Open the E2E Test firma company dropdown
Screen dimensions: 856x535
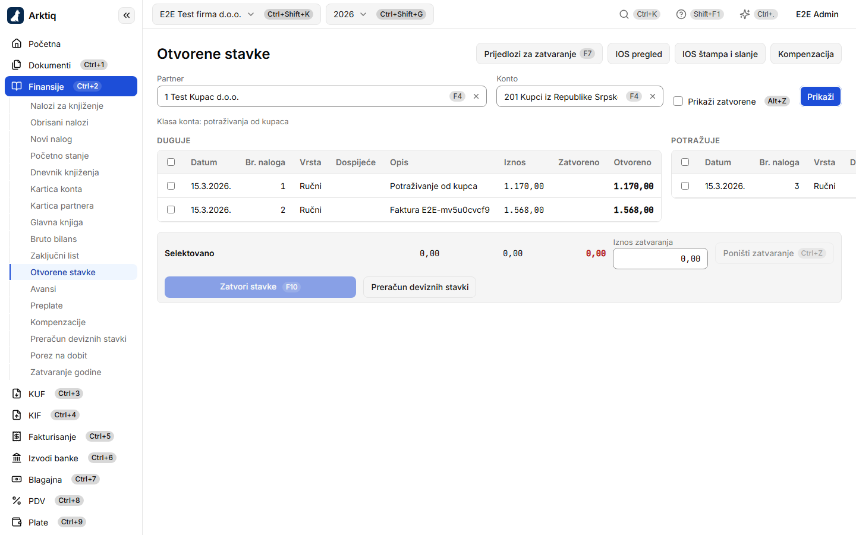pyautogui.click(x=237, y=14)
